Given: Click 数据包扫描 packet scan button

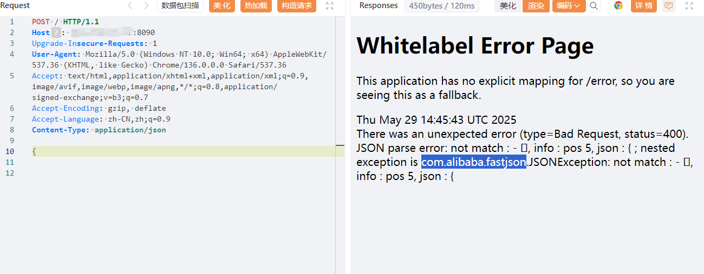Looking at the screenshot, I should coord(180,6).
